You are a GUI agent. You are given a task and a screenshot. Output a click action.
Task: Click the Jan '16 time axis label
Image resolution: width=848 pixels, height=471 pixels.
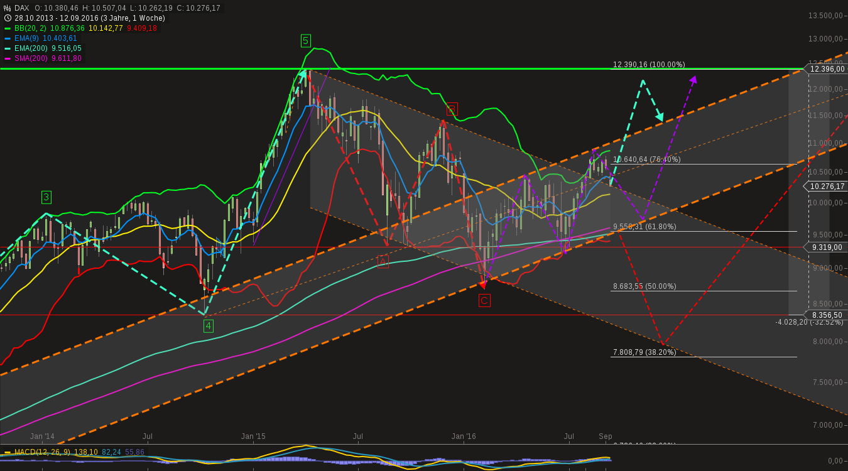[464, 436]
